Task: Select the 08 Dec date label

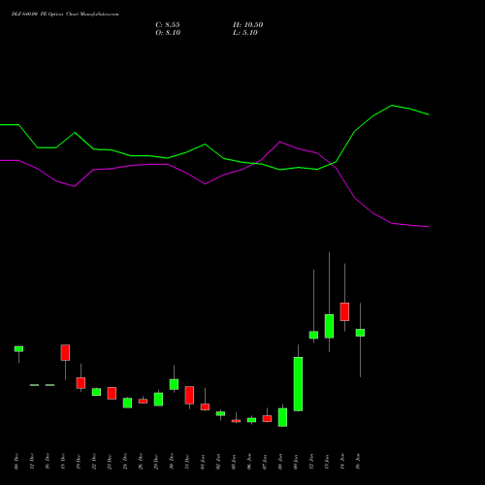Action: coord(16,462)
